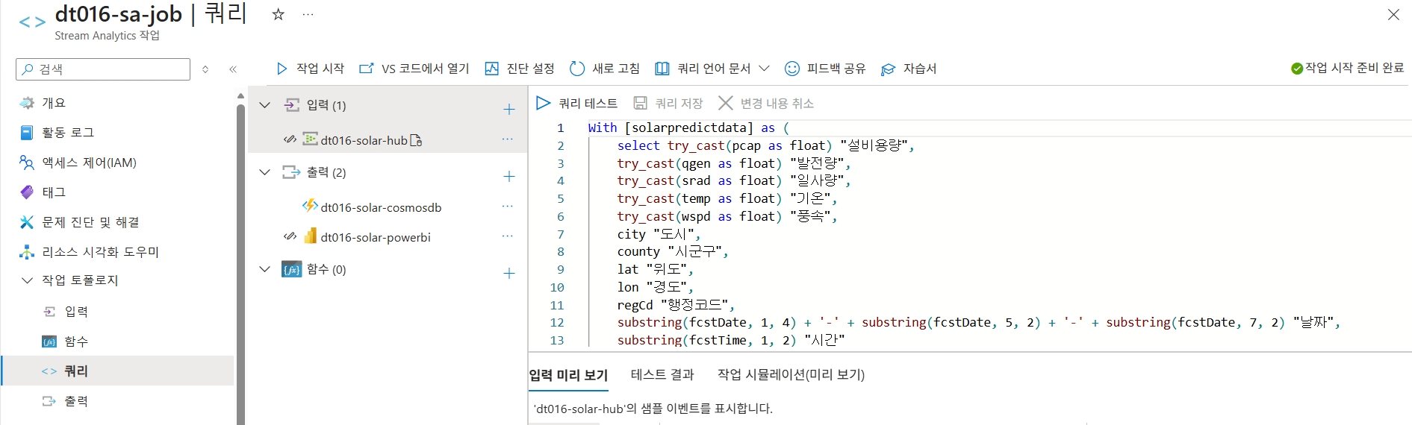This screenshot has height=425, width=1412.
Task: Open more options for dt016-solar-cosmosdb
Action: pyautogui.click(x=508, y=207)
